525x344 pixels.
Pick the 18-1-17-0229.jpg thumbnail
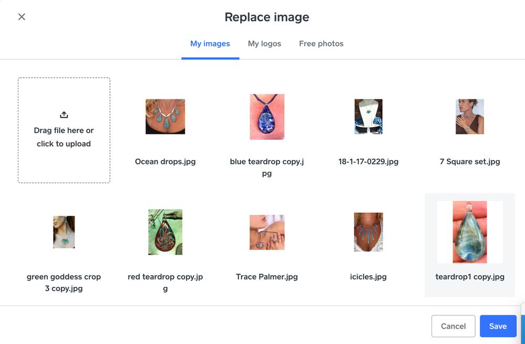368,117
